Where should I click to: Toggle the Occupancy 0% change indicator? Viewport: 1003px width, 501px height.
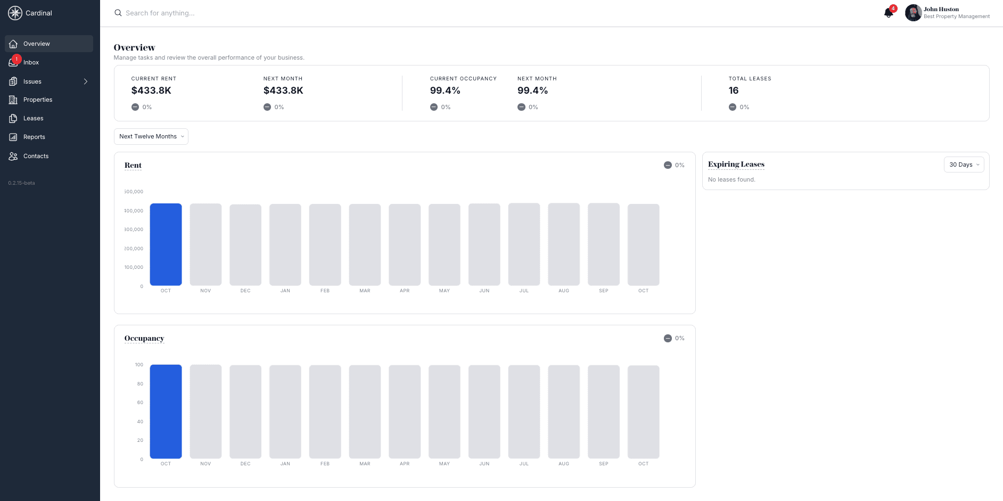pos(673,338)
